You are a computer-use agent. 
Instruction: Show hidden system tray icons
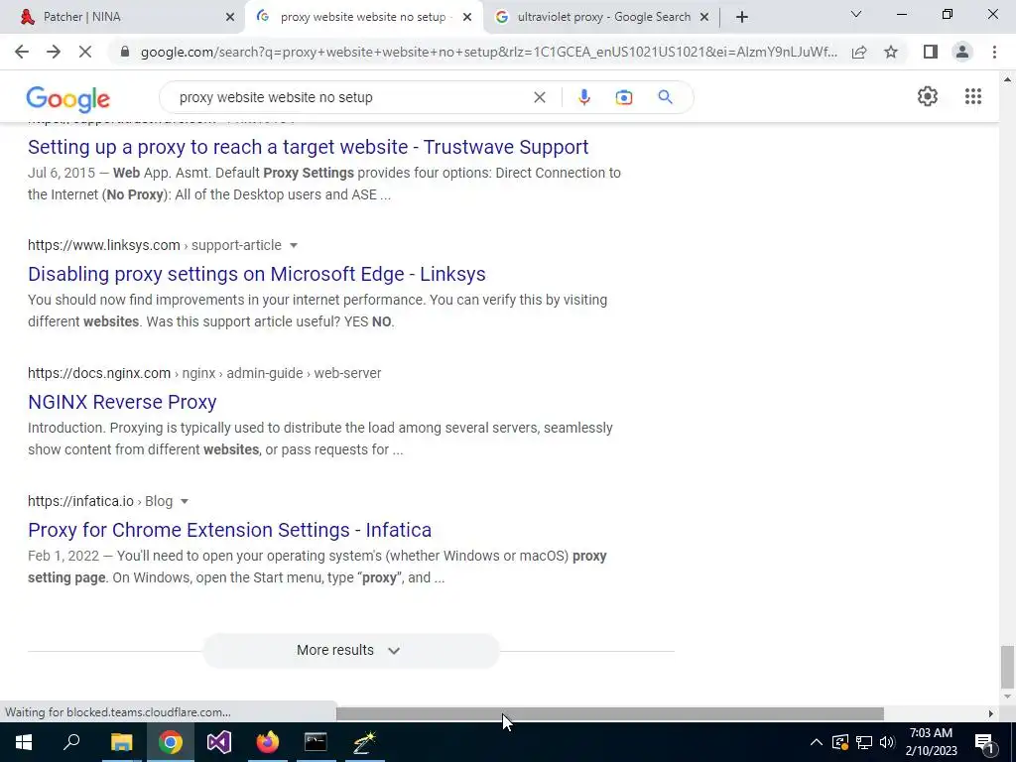click(817, 742)
